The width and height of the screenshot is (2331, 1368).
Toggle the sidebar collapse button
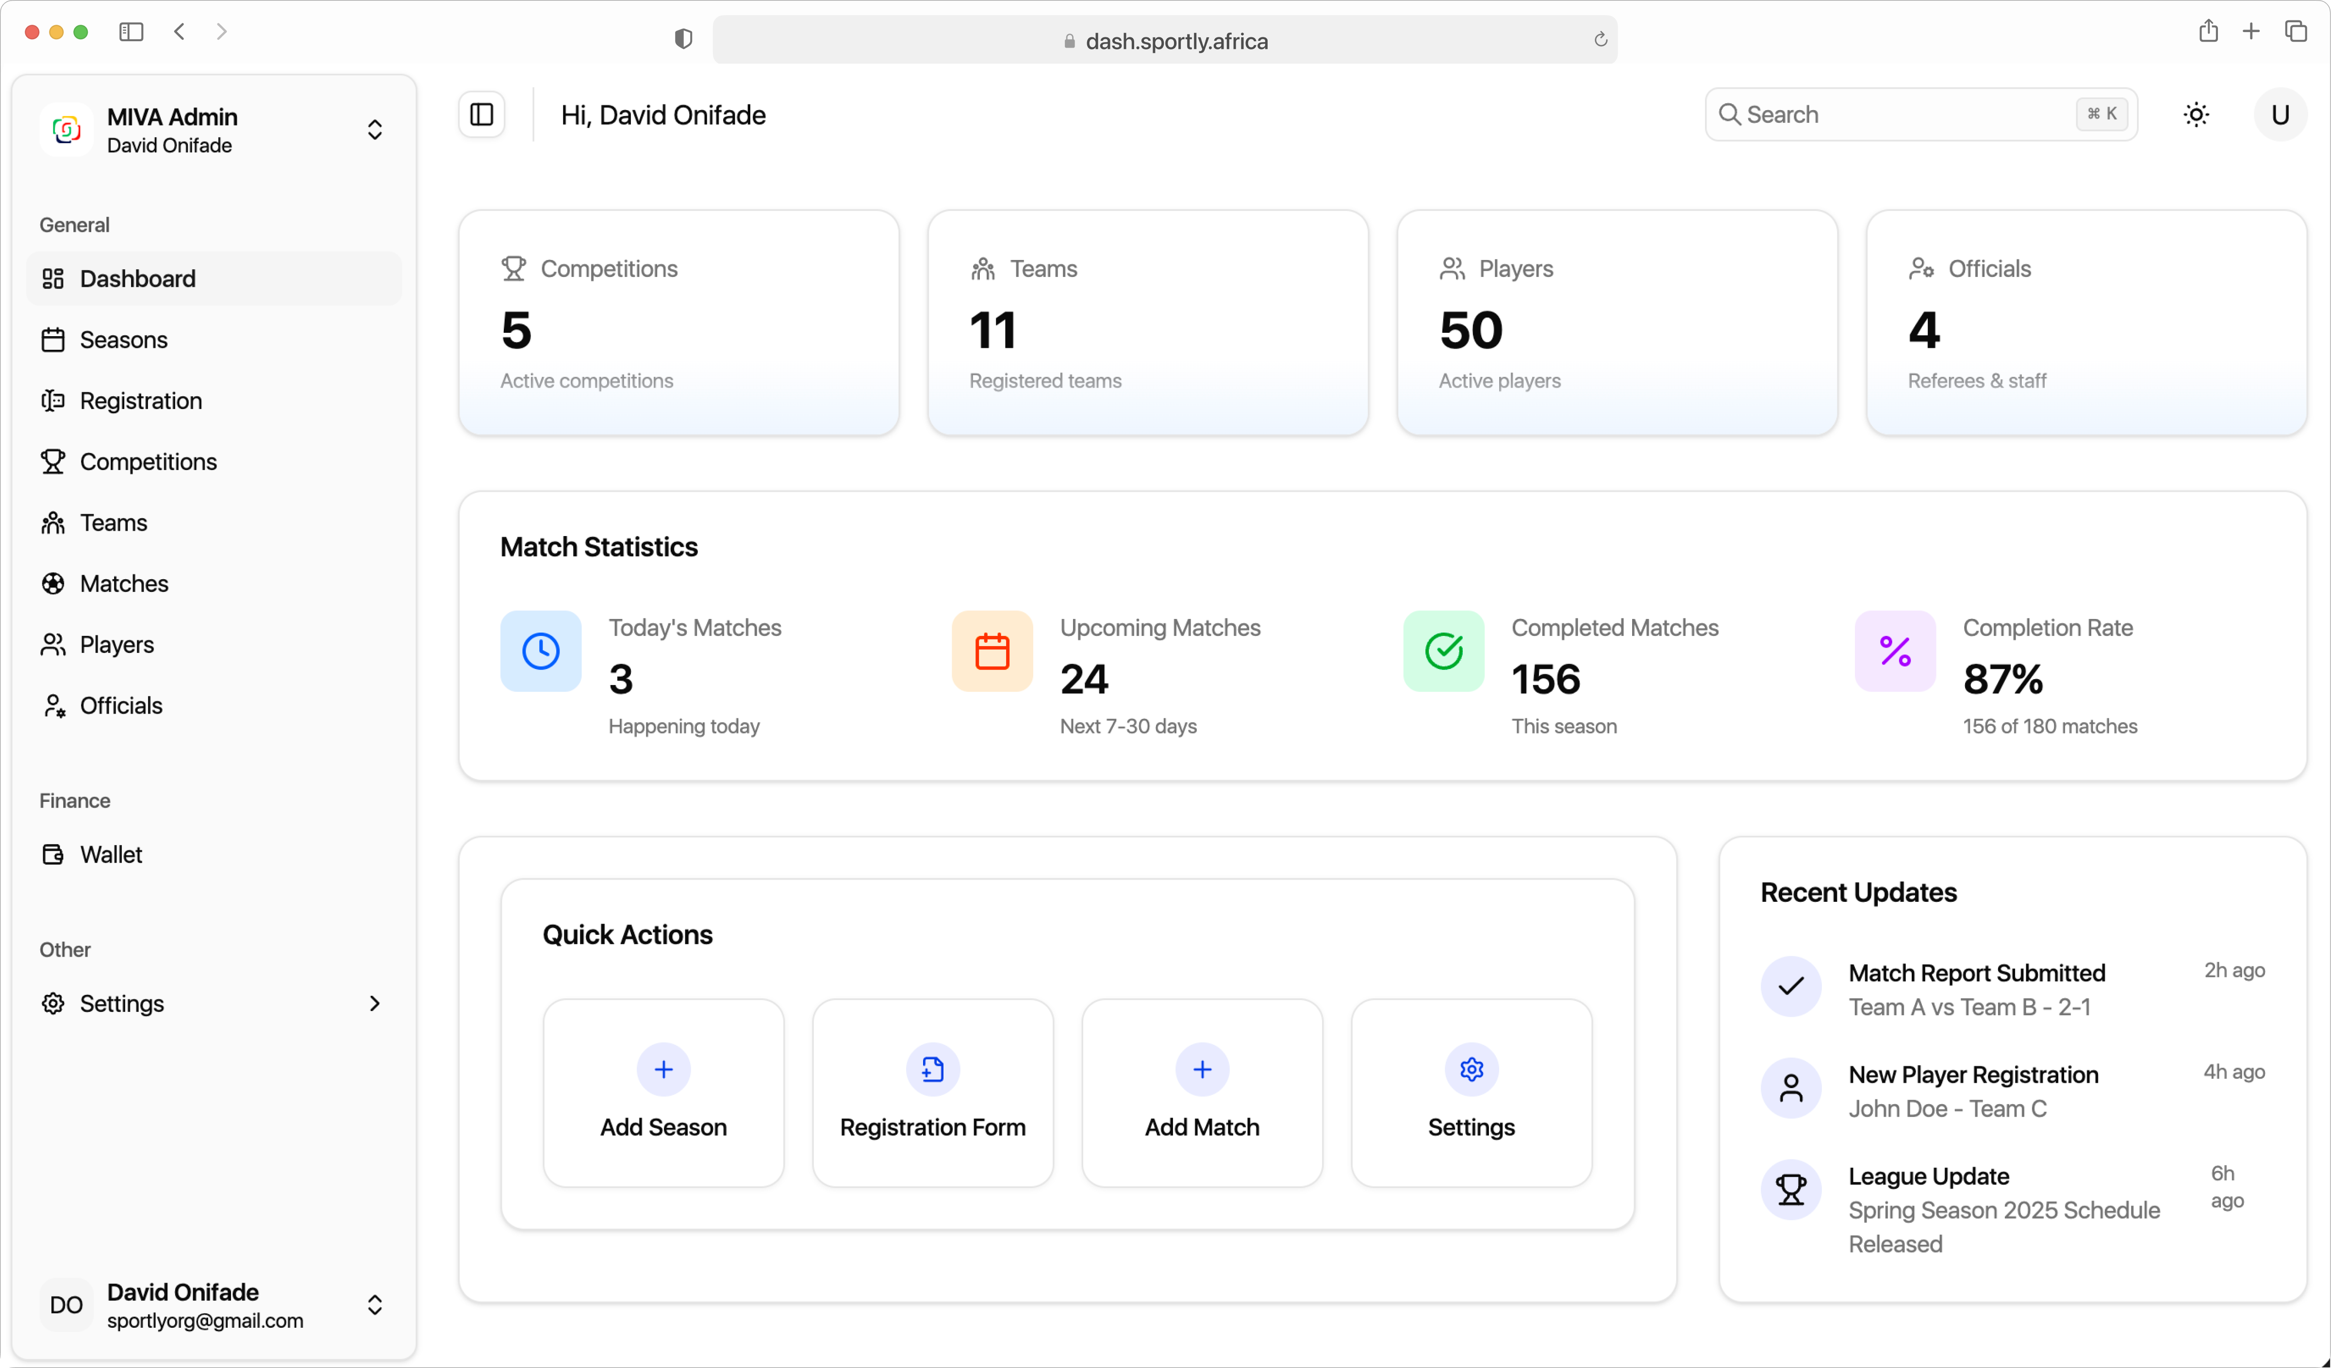[x=481, y=114]
